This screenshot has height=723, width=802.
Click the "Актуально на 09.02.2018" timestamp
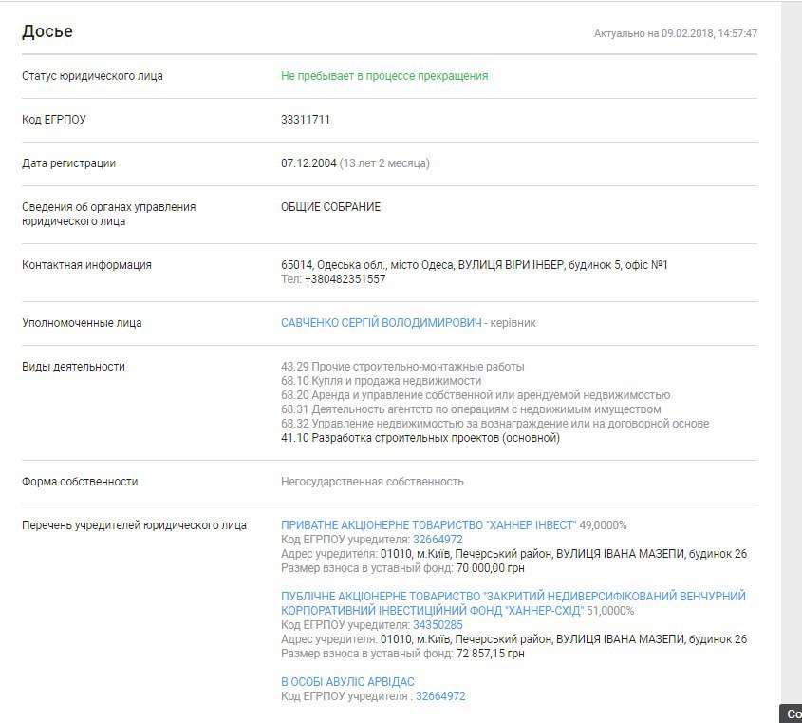675,33
